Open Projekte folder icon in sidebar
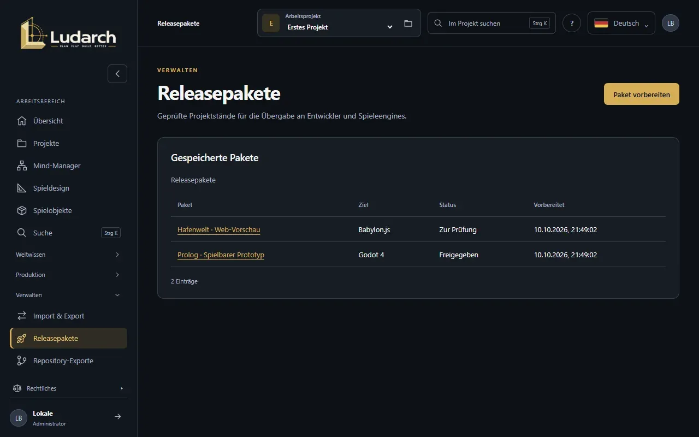 pos(22,143)
